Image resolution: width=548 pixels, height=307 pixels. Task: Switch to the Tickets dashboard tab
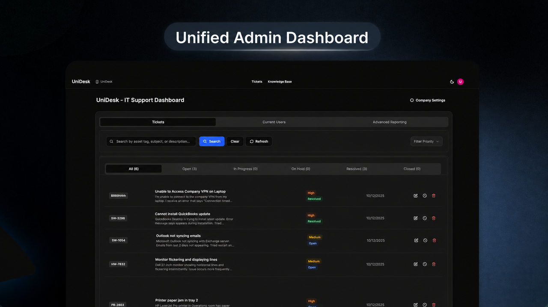(x=158, y=122)
